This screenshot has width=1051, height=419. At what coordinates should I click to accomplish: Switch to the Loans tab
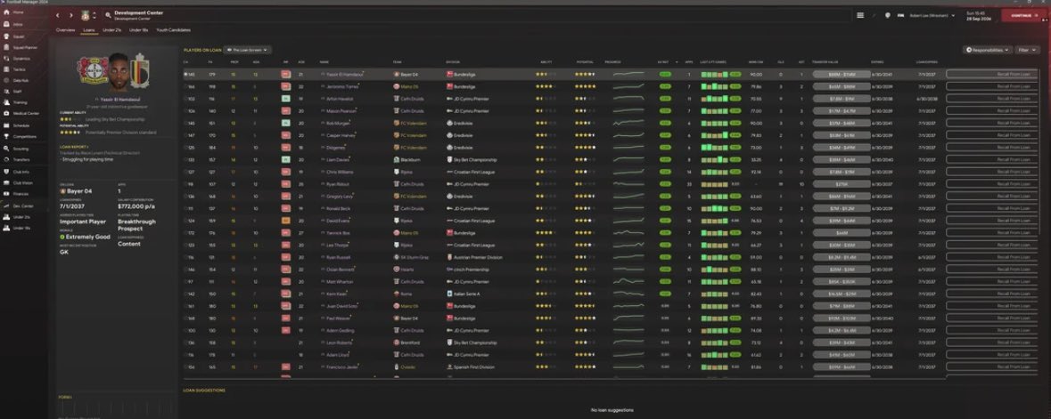tap(88, 30)
